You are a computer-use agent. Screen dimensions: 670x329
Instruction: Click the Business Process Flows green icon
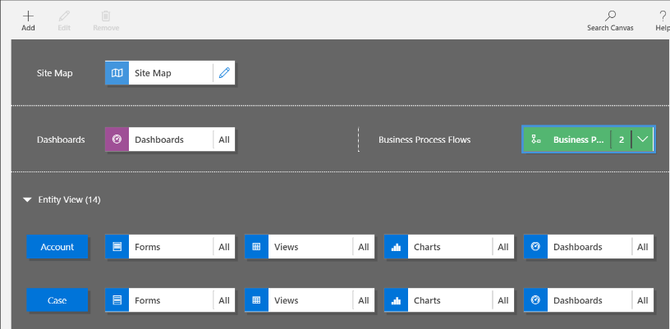click(535, 139)
